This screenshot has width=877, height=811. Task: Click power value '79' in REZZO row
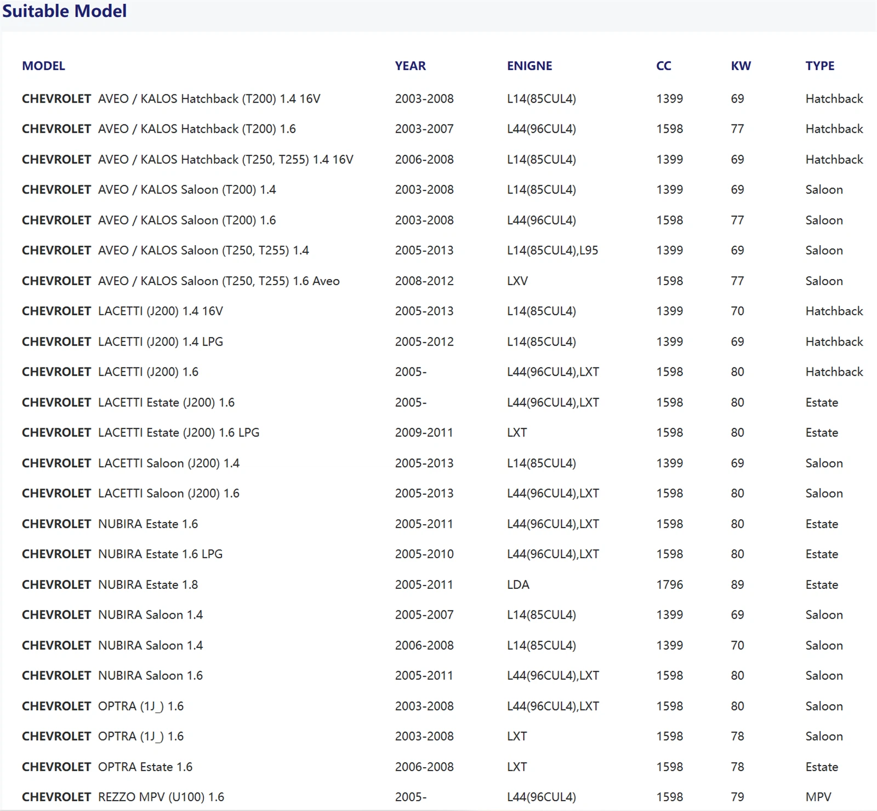click(x=738, y=797)
